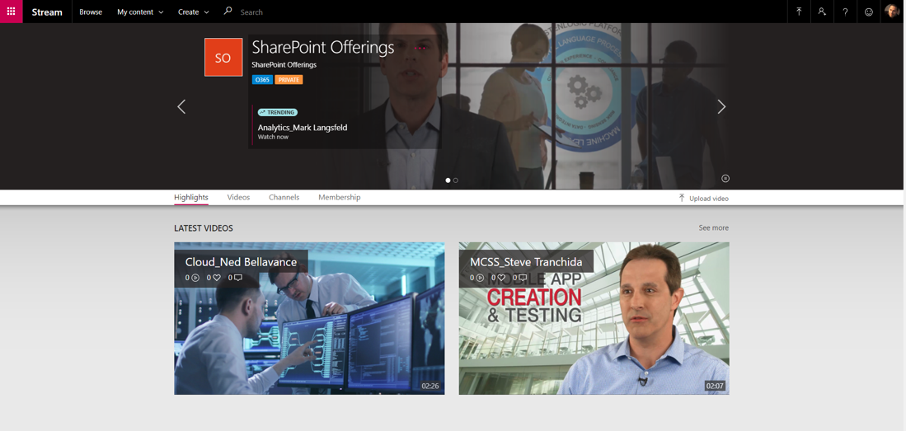906x431 pixels.
Task: Click the 02:07 duration label
Action: pos(715,386)
